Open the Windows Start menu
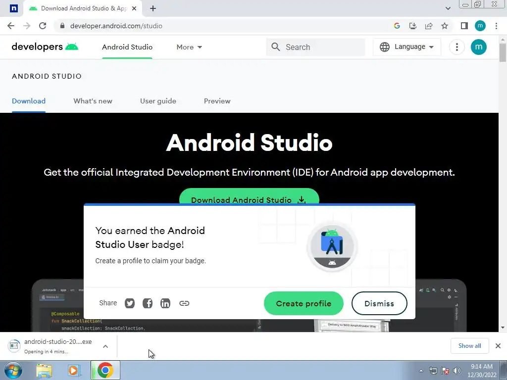This screenshot has width=507, height=380. (x=13, y=370)
